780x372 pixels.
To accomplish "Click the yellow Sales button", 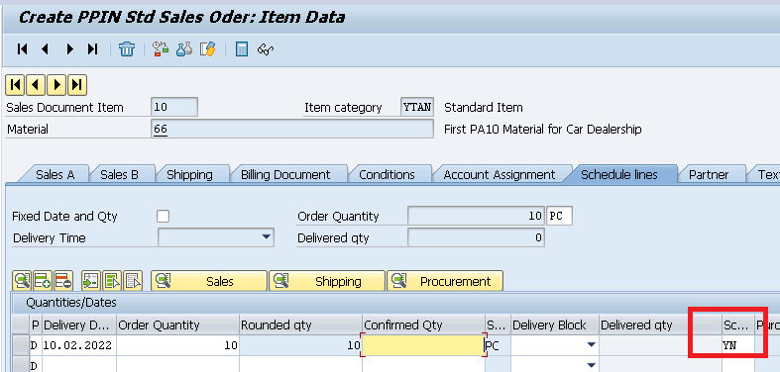I will [209, 281].
